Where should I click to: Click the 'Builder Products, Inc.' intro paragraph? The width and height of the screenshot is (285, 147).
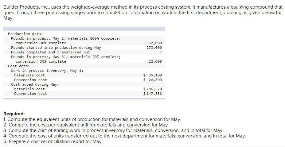[143, 13]
